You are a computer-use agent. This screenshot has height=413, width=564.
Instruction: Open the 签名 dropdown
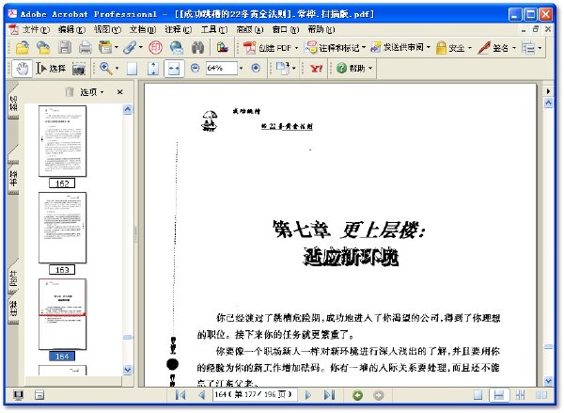tap(497, 48)
